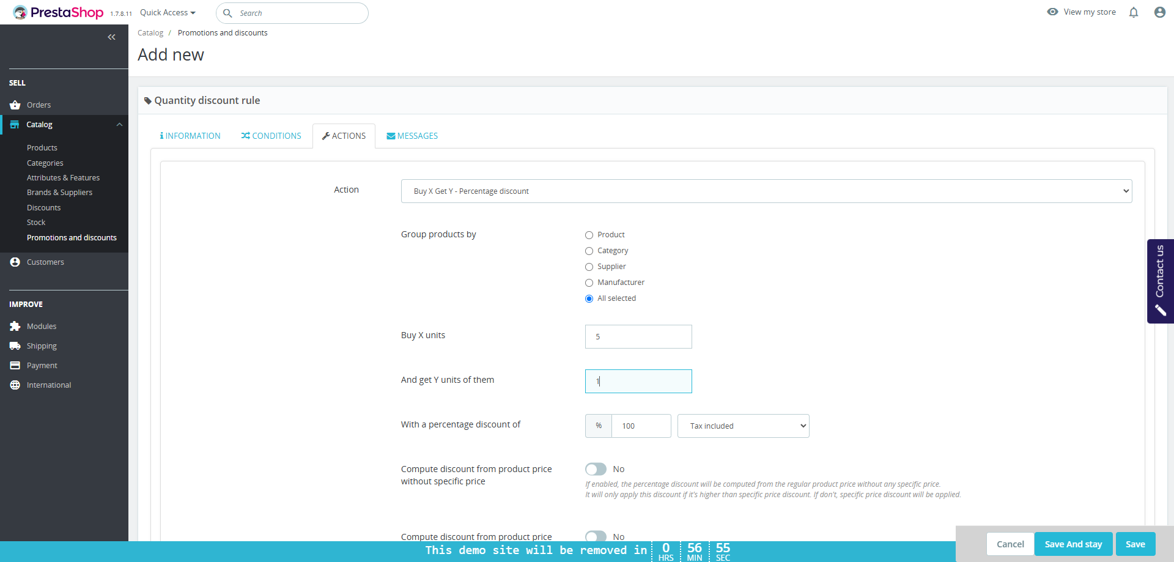Click the Quantity discount rule heading
The width and height of the screenshot is (1174, 562).
point(207,101)
